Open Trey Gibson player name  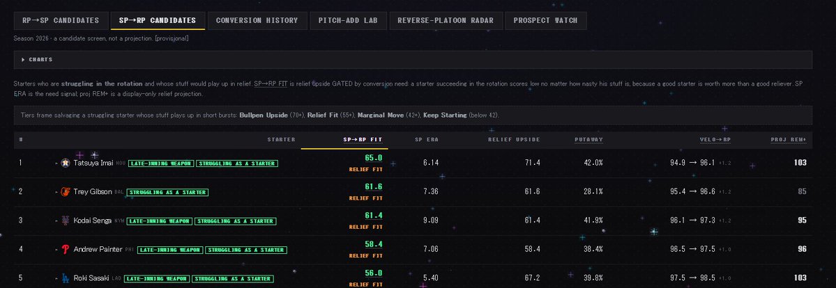point(93,191)
